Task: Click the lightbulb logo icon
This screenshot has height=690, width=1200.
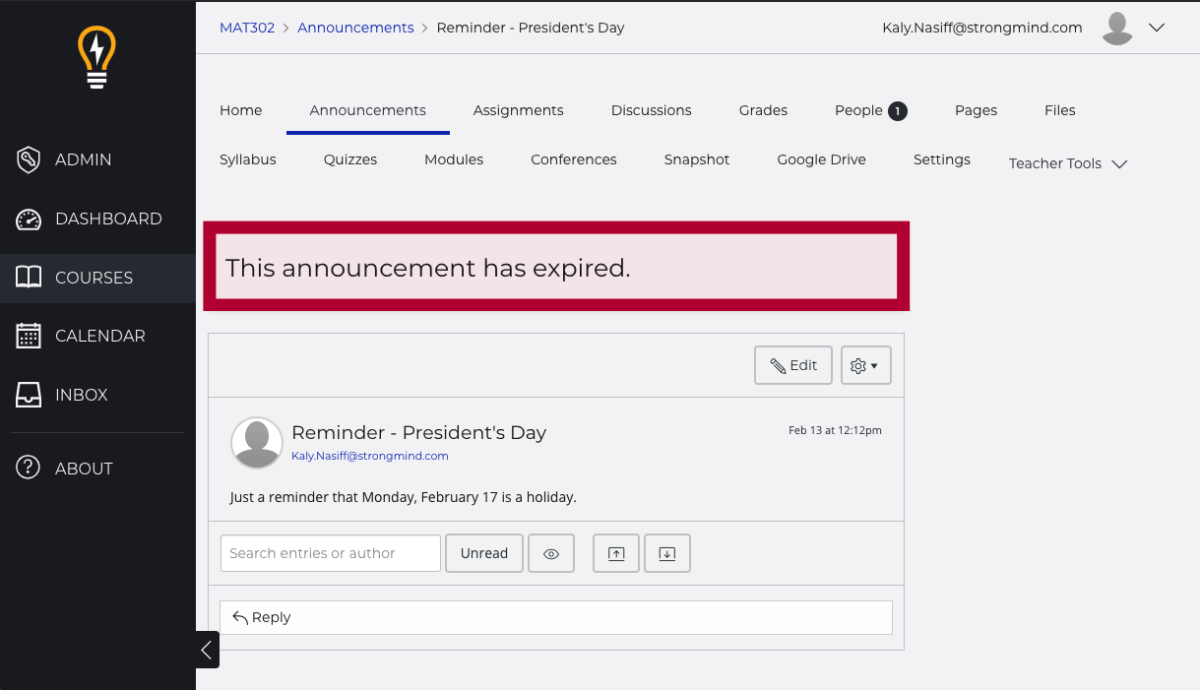Action: [96, 58]
